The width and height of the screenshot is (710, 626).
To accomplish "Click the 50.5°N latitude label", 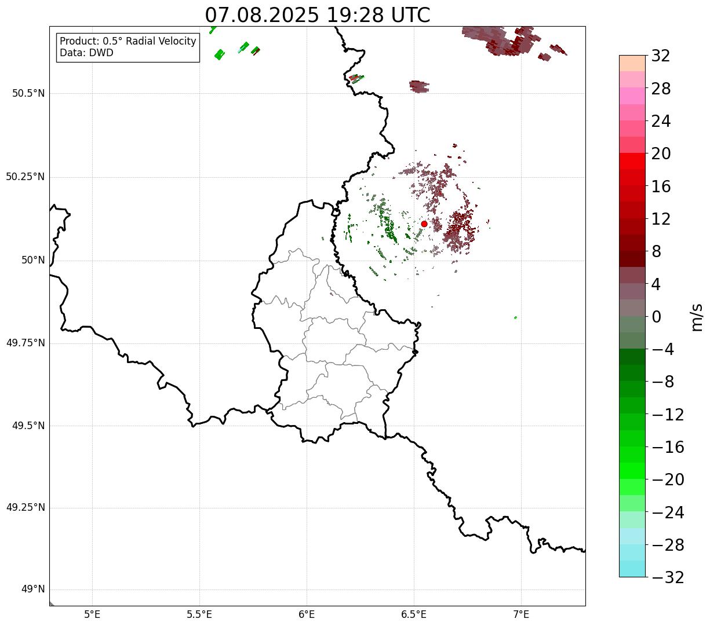I will (28, 93).
